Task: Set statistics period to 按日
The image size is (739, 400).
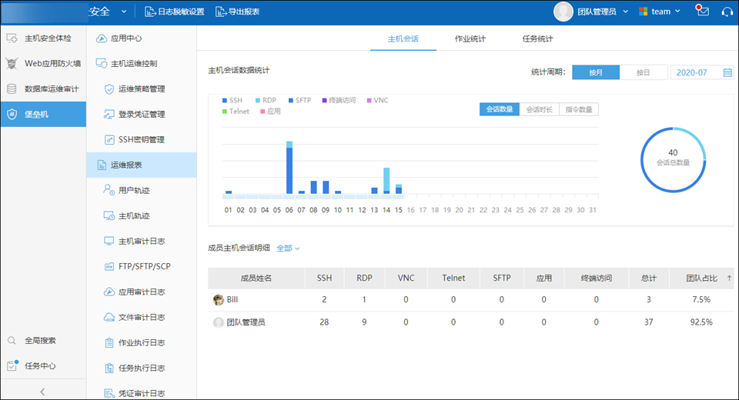Action: coord(644,72)
